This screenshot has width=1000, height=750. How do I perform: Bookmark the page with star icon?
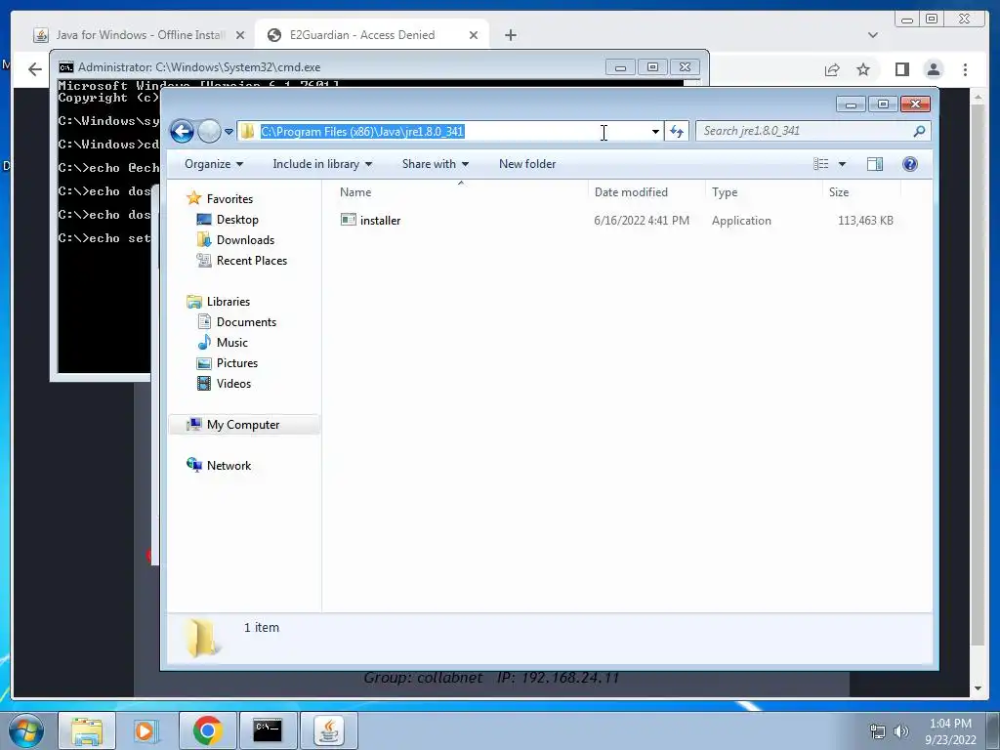863,69
